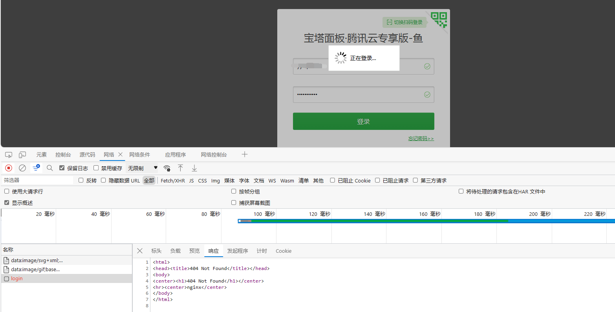The height and width of the screenshot is (312, 615).
Task: Click the green 登录 button
Action: click(x=363, y=121)
